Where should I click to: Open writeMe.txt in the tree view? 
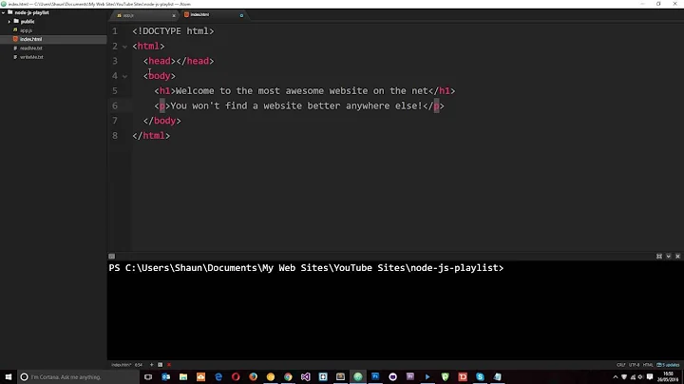point(31,57)
